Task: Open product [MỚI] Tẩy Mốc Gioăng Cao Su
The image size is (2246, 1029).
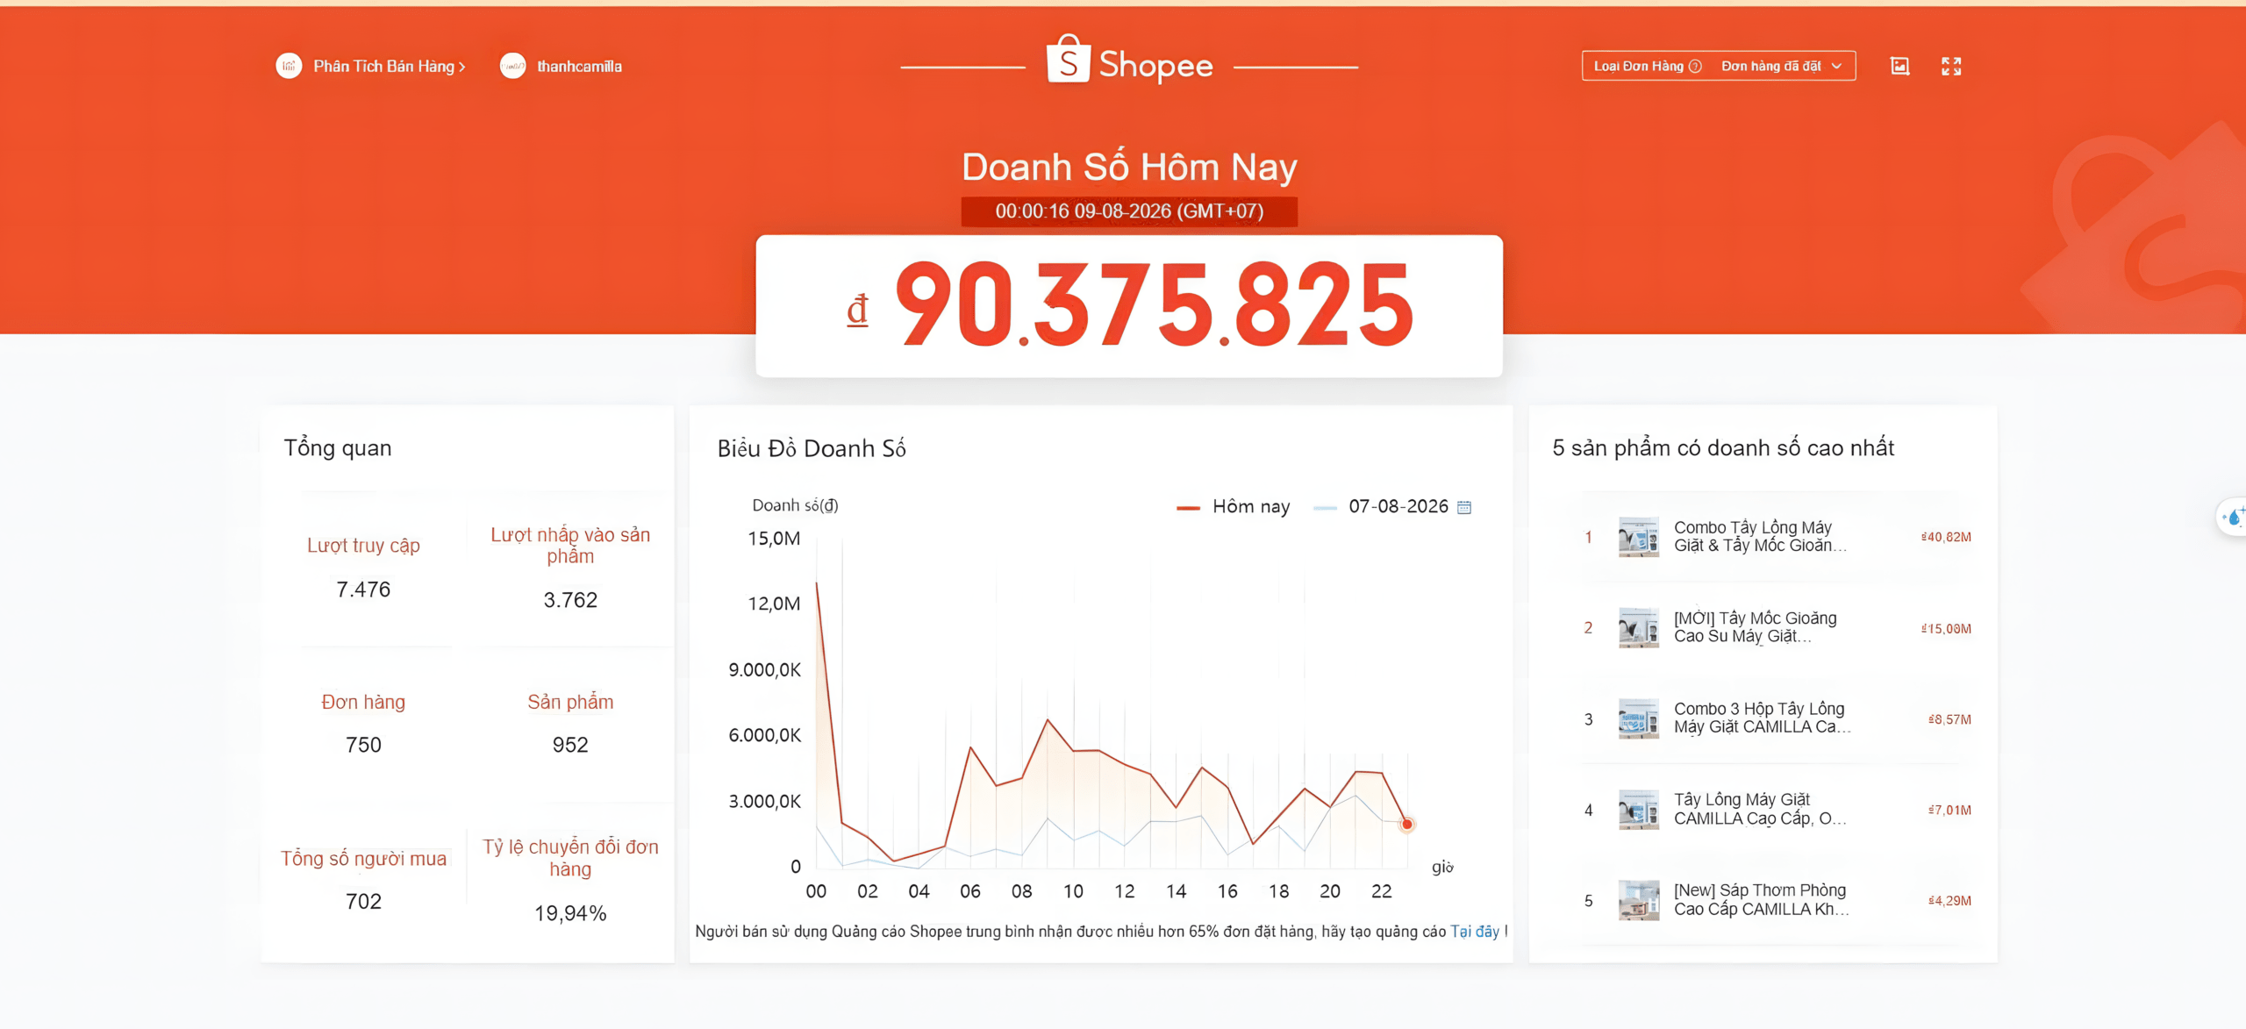Action: coord(1755,628)
